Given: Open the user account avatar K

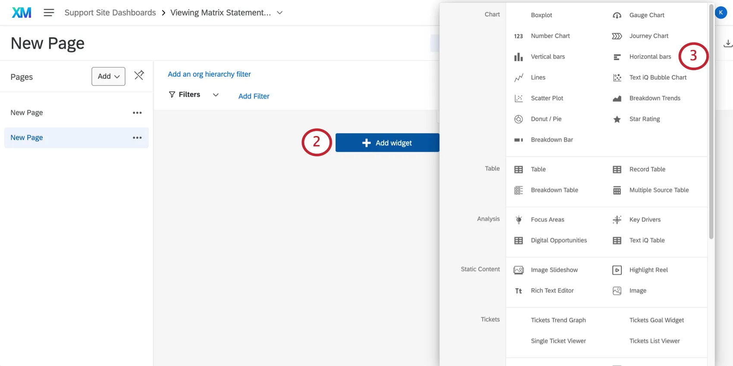Looking at the screenshot, I should coord(720,12).
